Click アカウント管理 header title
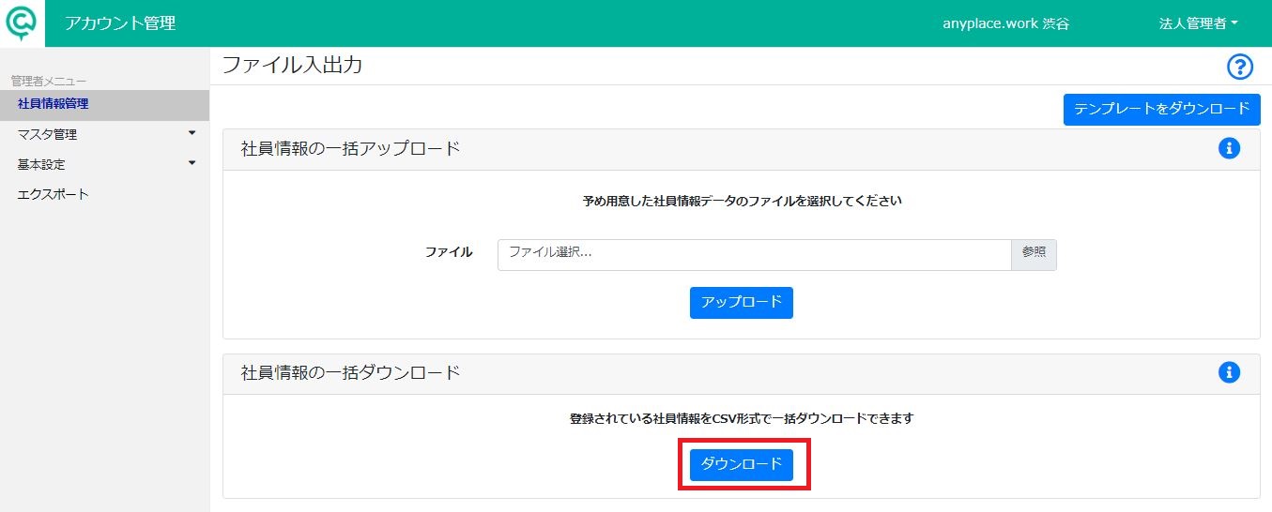The height and width of the screenshot is (512, 1272). (x=120, y=23)
